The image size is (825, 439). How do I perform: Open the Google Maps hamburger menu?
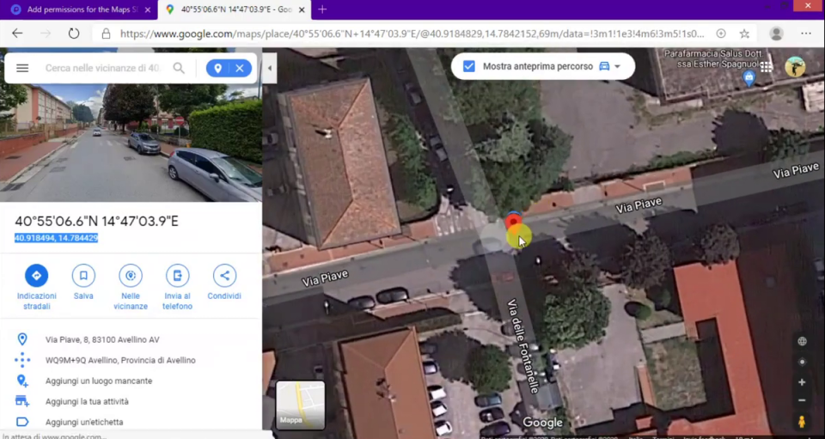tap(22, 69)
